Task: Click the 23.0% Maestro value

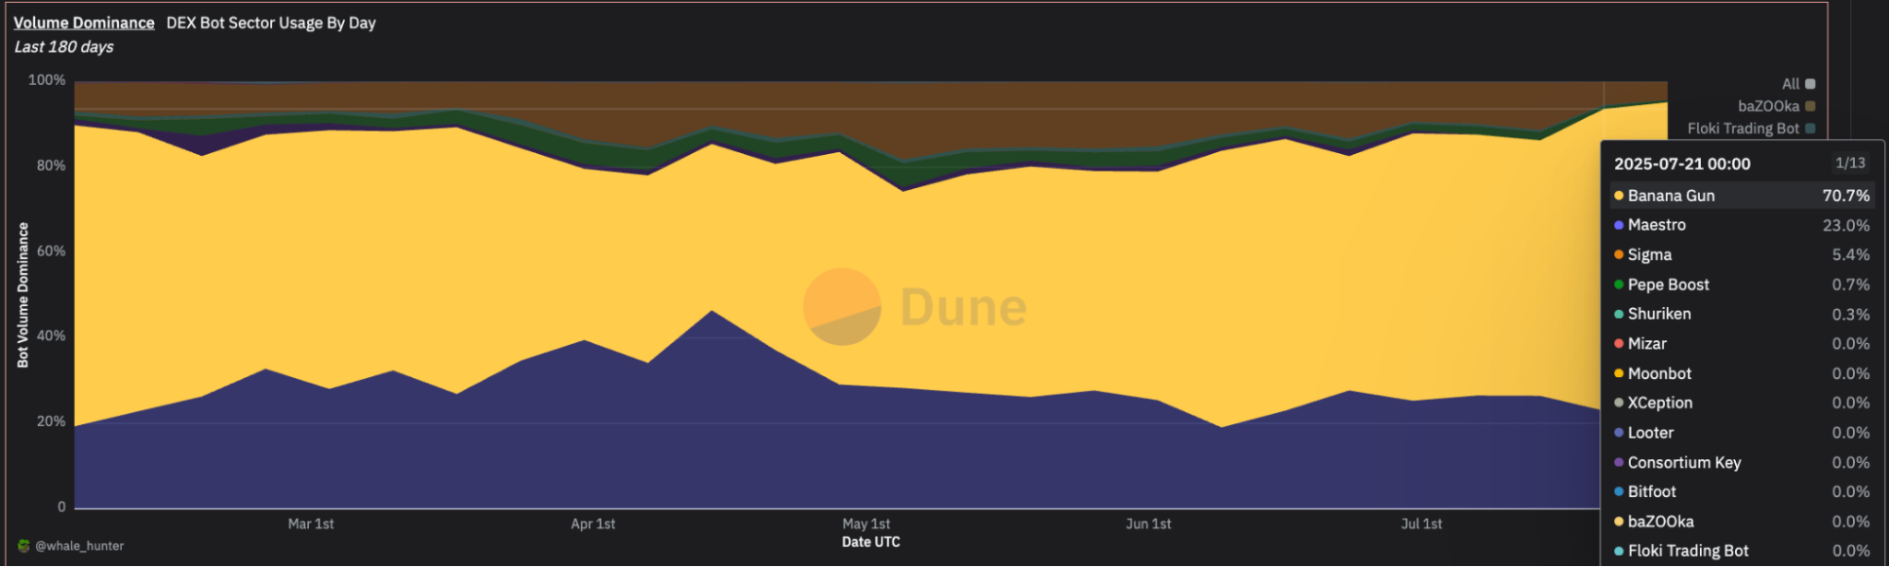Action: click(1846, 225)
